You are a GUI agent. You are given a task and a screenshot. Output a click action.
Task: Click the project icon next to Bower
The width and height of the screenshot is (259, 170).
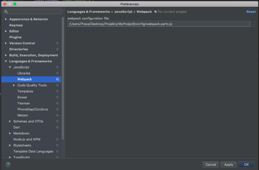tap(57, 97)
